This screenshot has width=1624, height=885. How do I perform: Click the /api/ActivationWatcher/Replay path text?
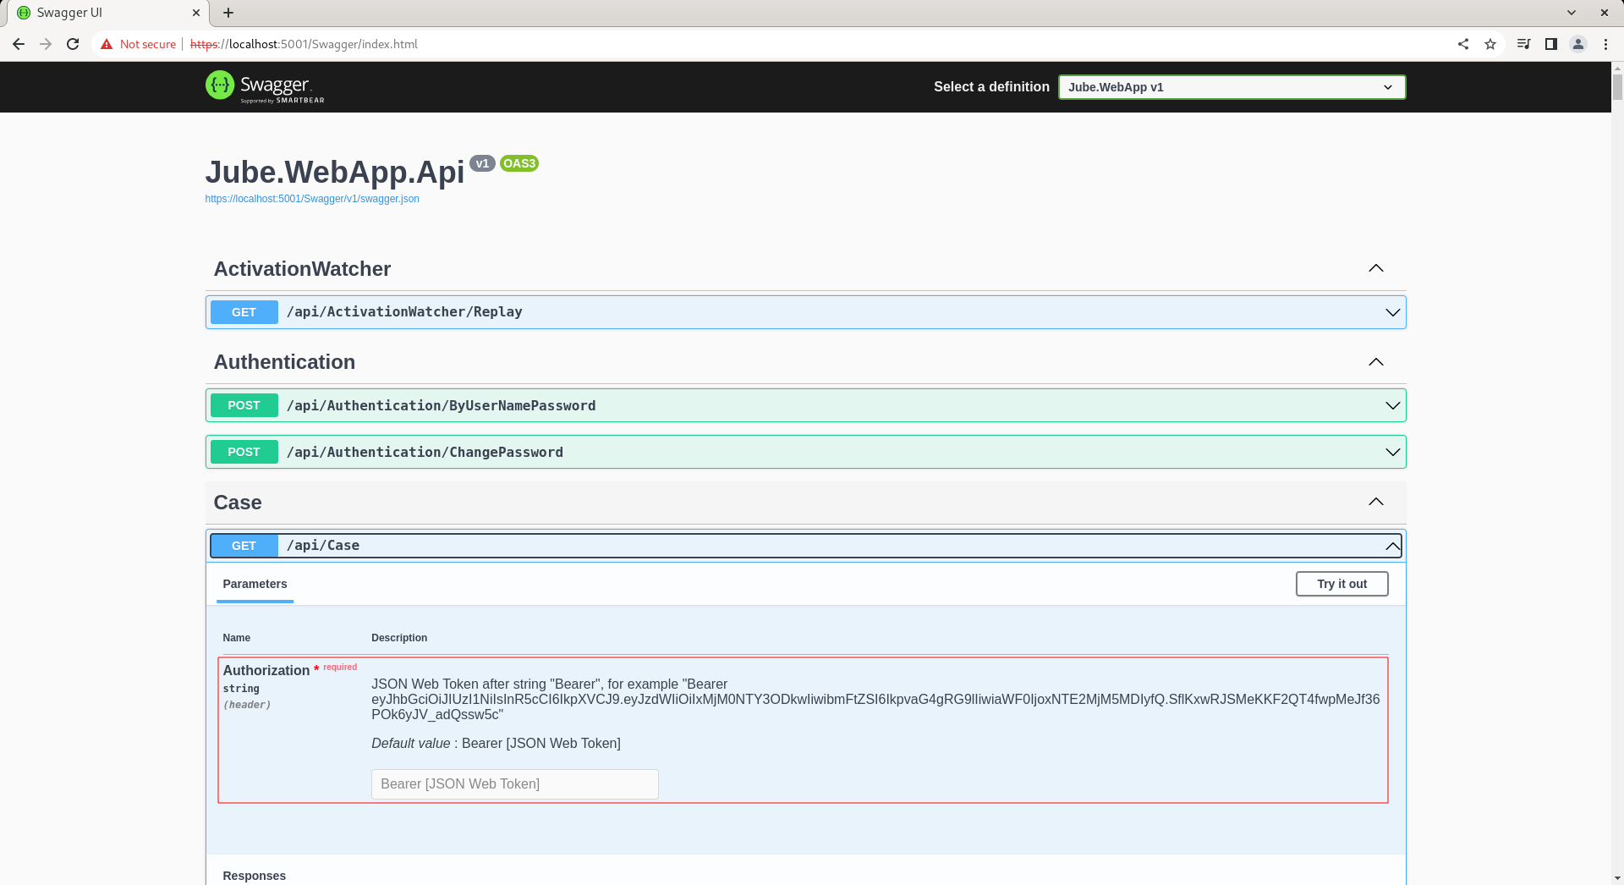tap(404, 312)
